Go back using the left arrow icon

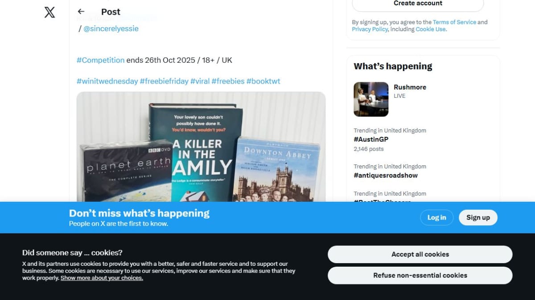(81, 12)
